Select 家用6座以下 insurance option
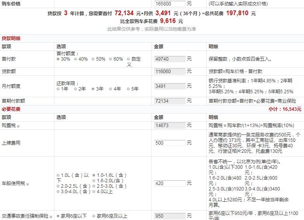This screenshot has height=220, width=304. [58, 216]
